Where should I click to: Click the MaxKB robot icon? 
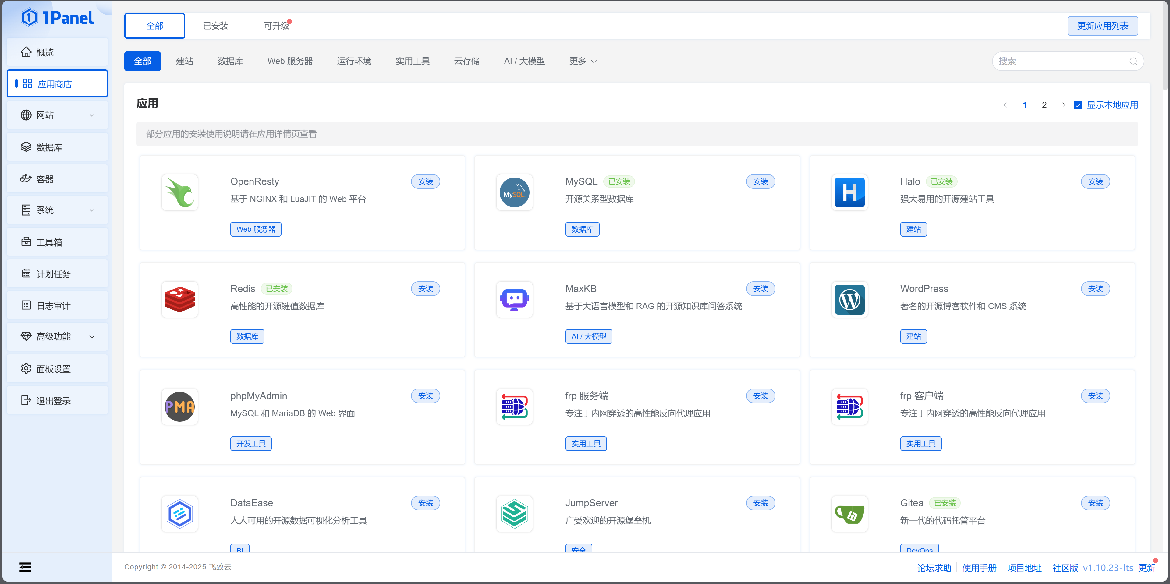[x=514, y=300]
